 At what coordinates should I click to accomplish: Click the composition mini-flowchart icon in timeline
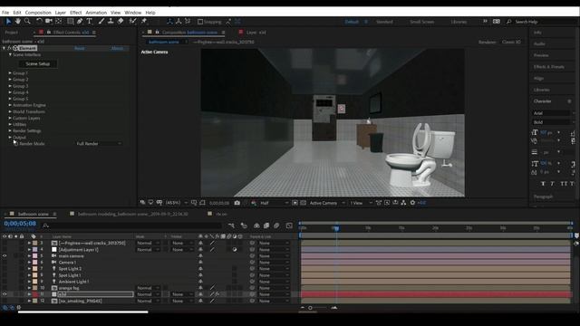231,225
